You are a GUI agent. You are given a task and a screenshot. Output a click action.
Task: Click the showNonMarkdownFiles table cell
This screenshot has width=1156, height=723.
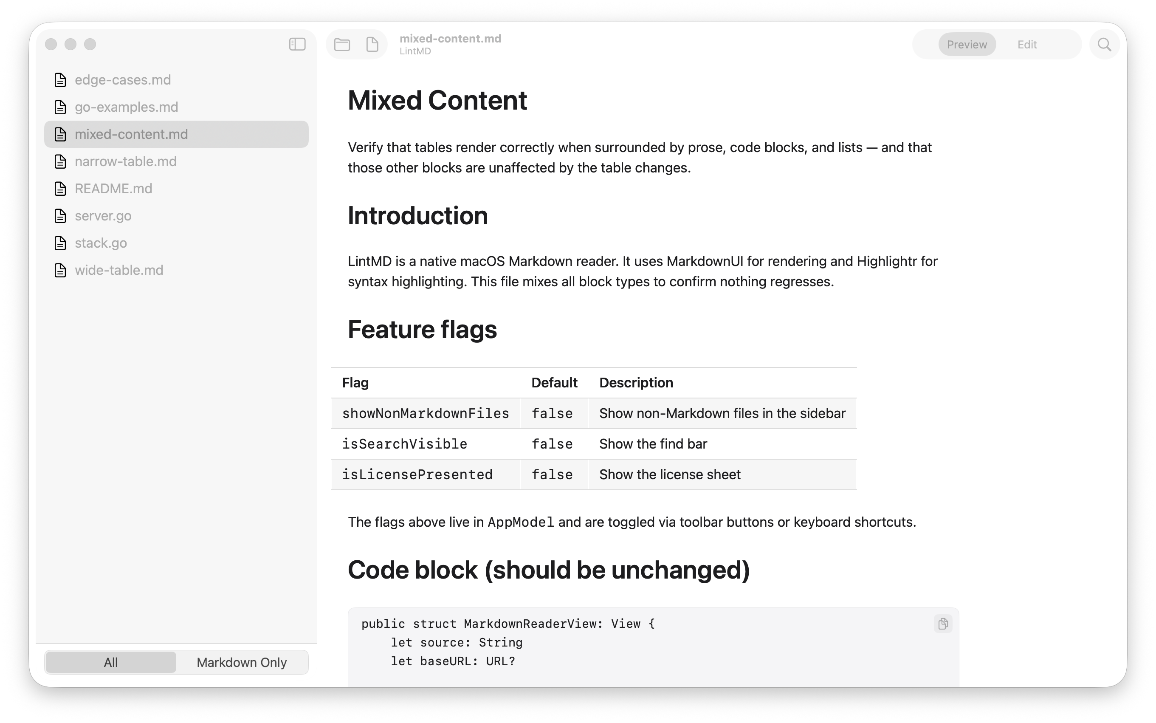pyautogui.click(x=426, y=413)
